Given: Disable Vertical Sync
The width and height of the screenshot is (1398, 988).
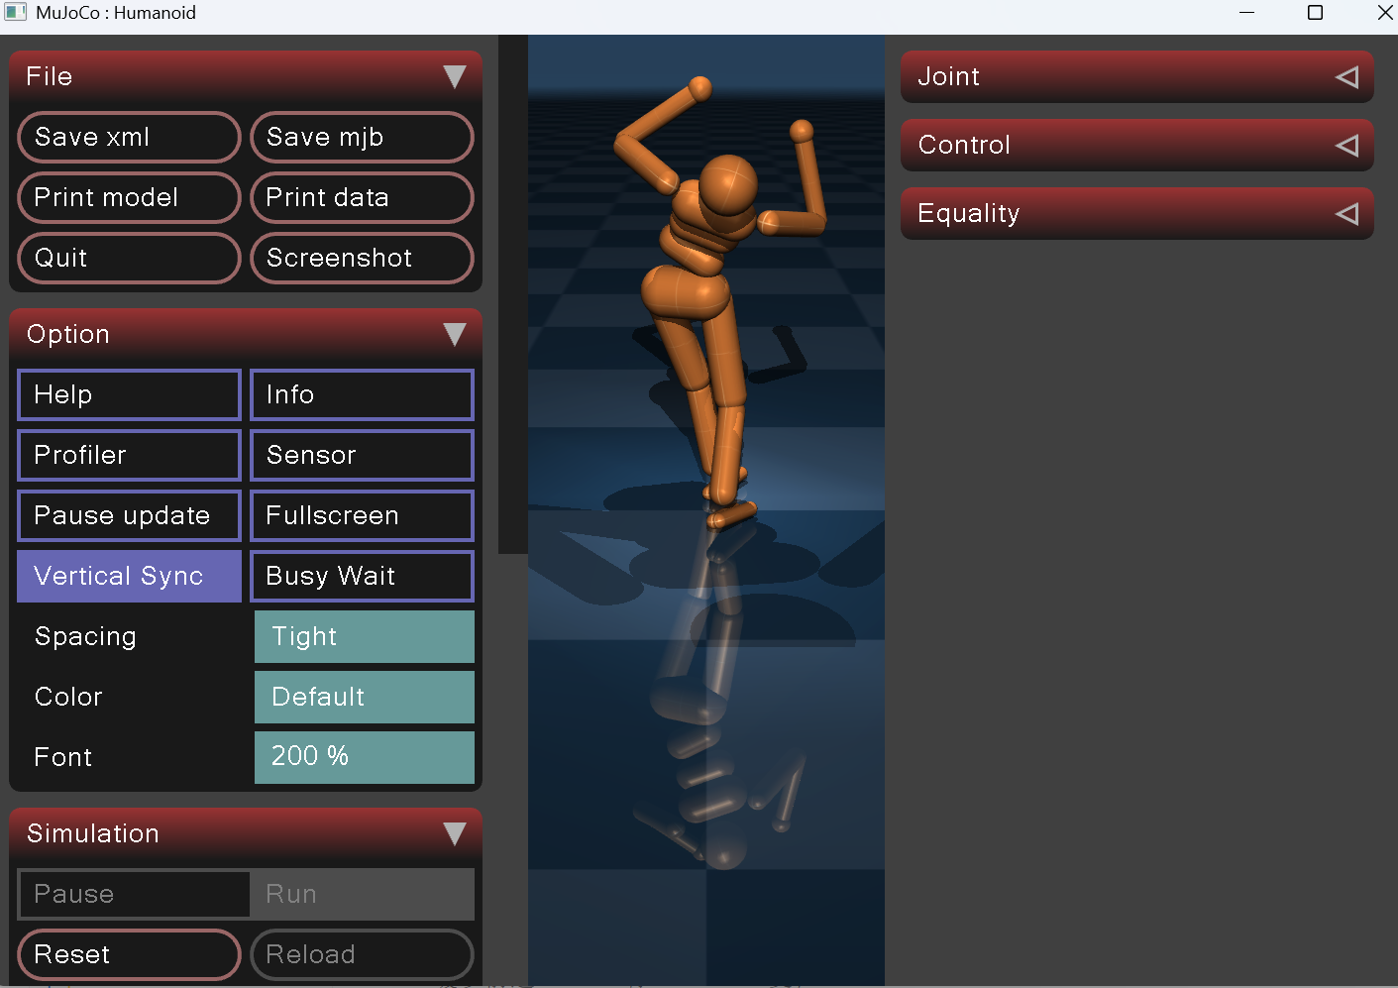Looking at the screenshot, I should (129, 576).
